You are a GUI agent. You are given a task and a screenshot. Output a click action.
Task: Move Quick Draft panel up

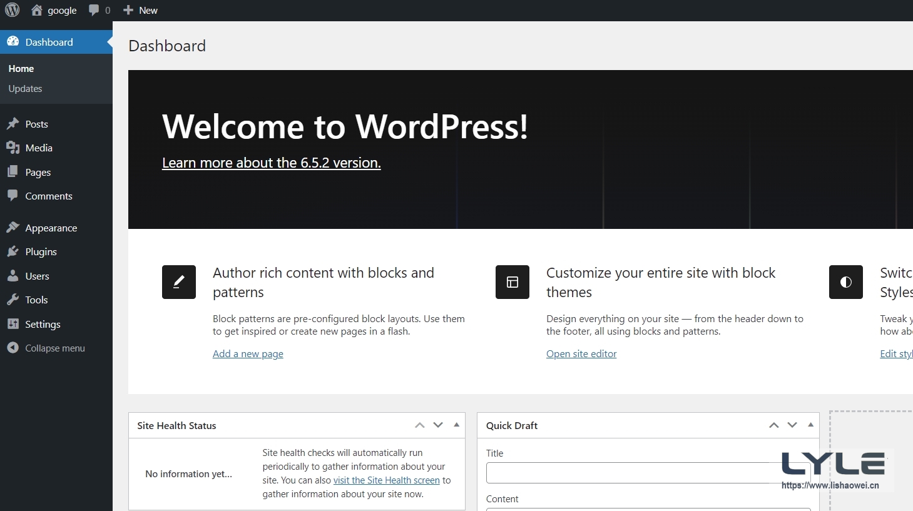[x=774, y=425]
